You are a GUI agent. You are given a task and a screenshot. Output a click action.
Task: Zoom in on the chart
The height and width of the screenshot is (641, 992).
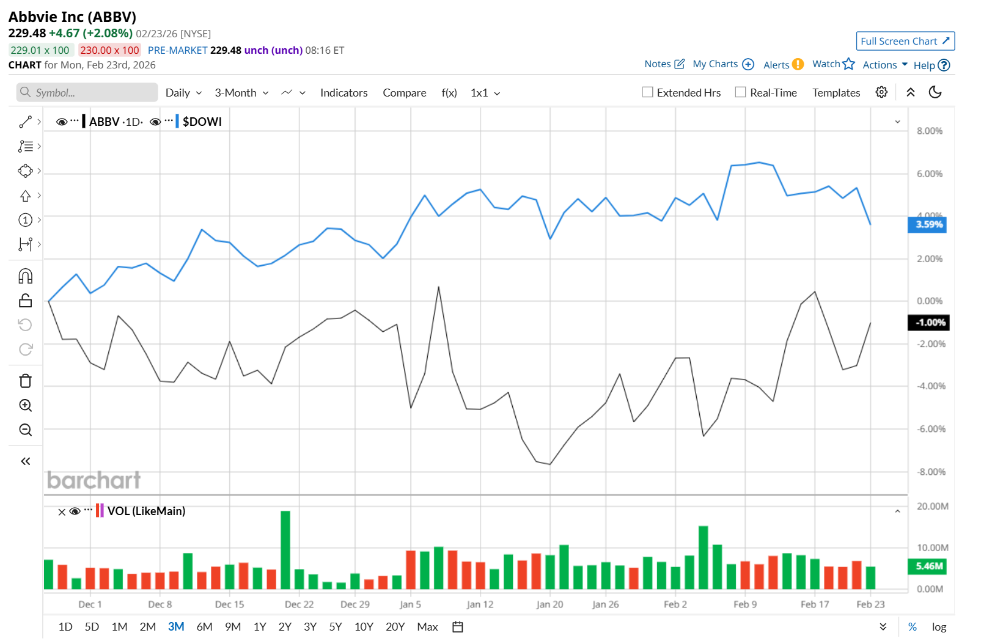(x=25, y=405)
